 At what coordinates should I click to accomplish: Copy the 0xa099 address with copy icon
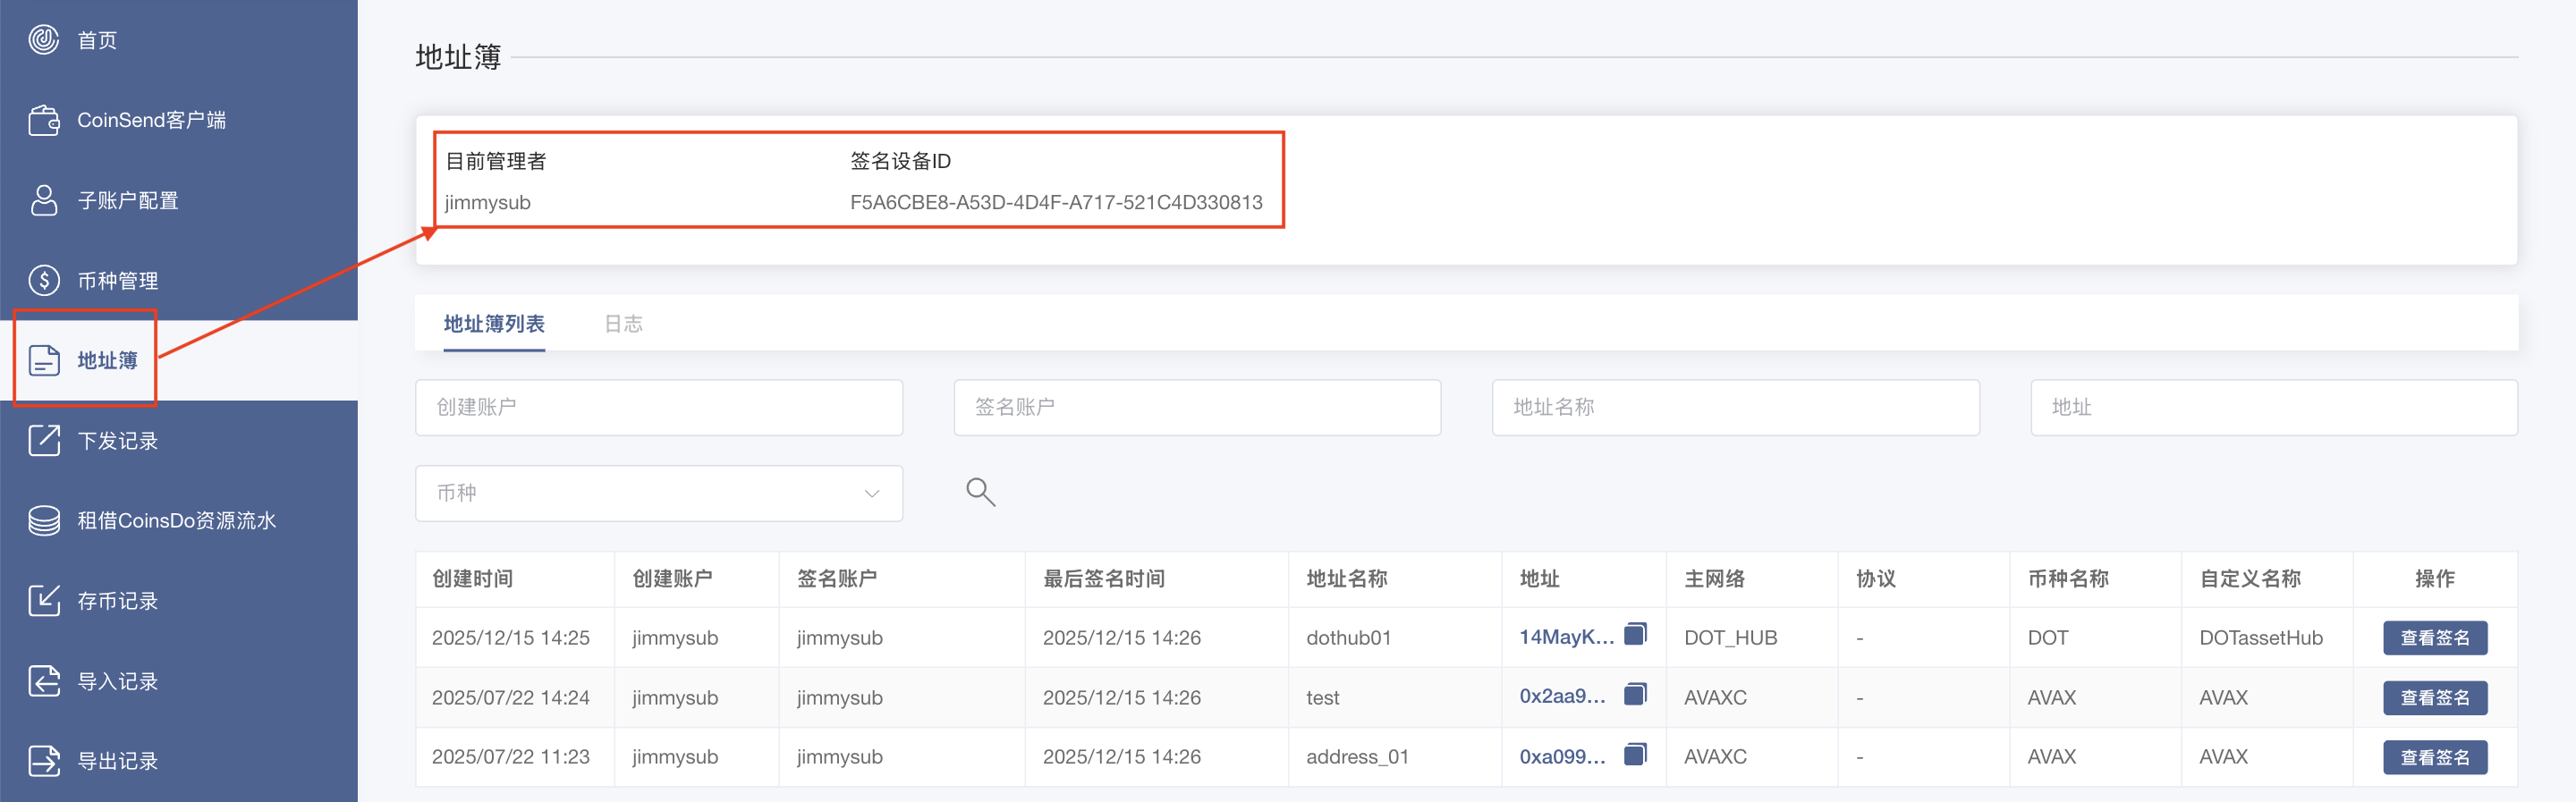pos(1635,754)
